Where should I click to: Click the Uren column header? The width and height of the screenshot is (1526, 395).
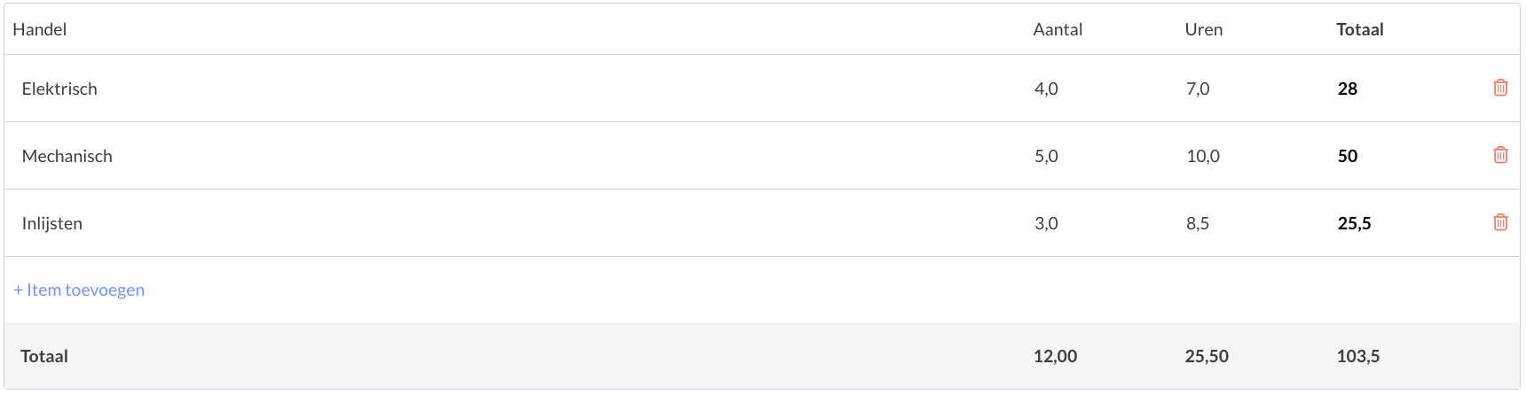tap(1204, 29)
